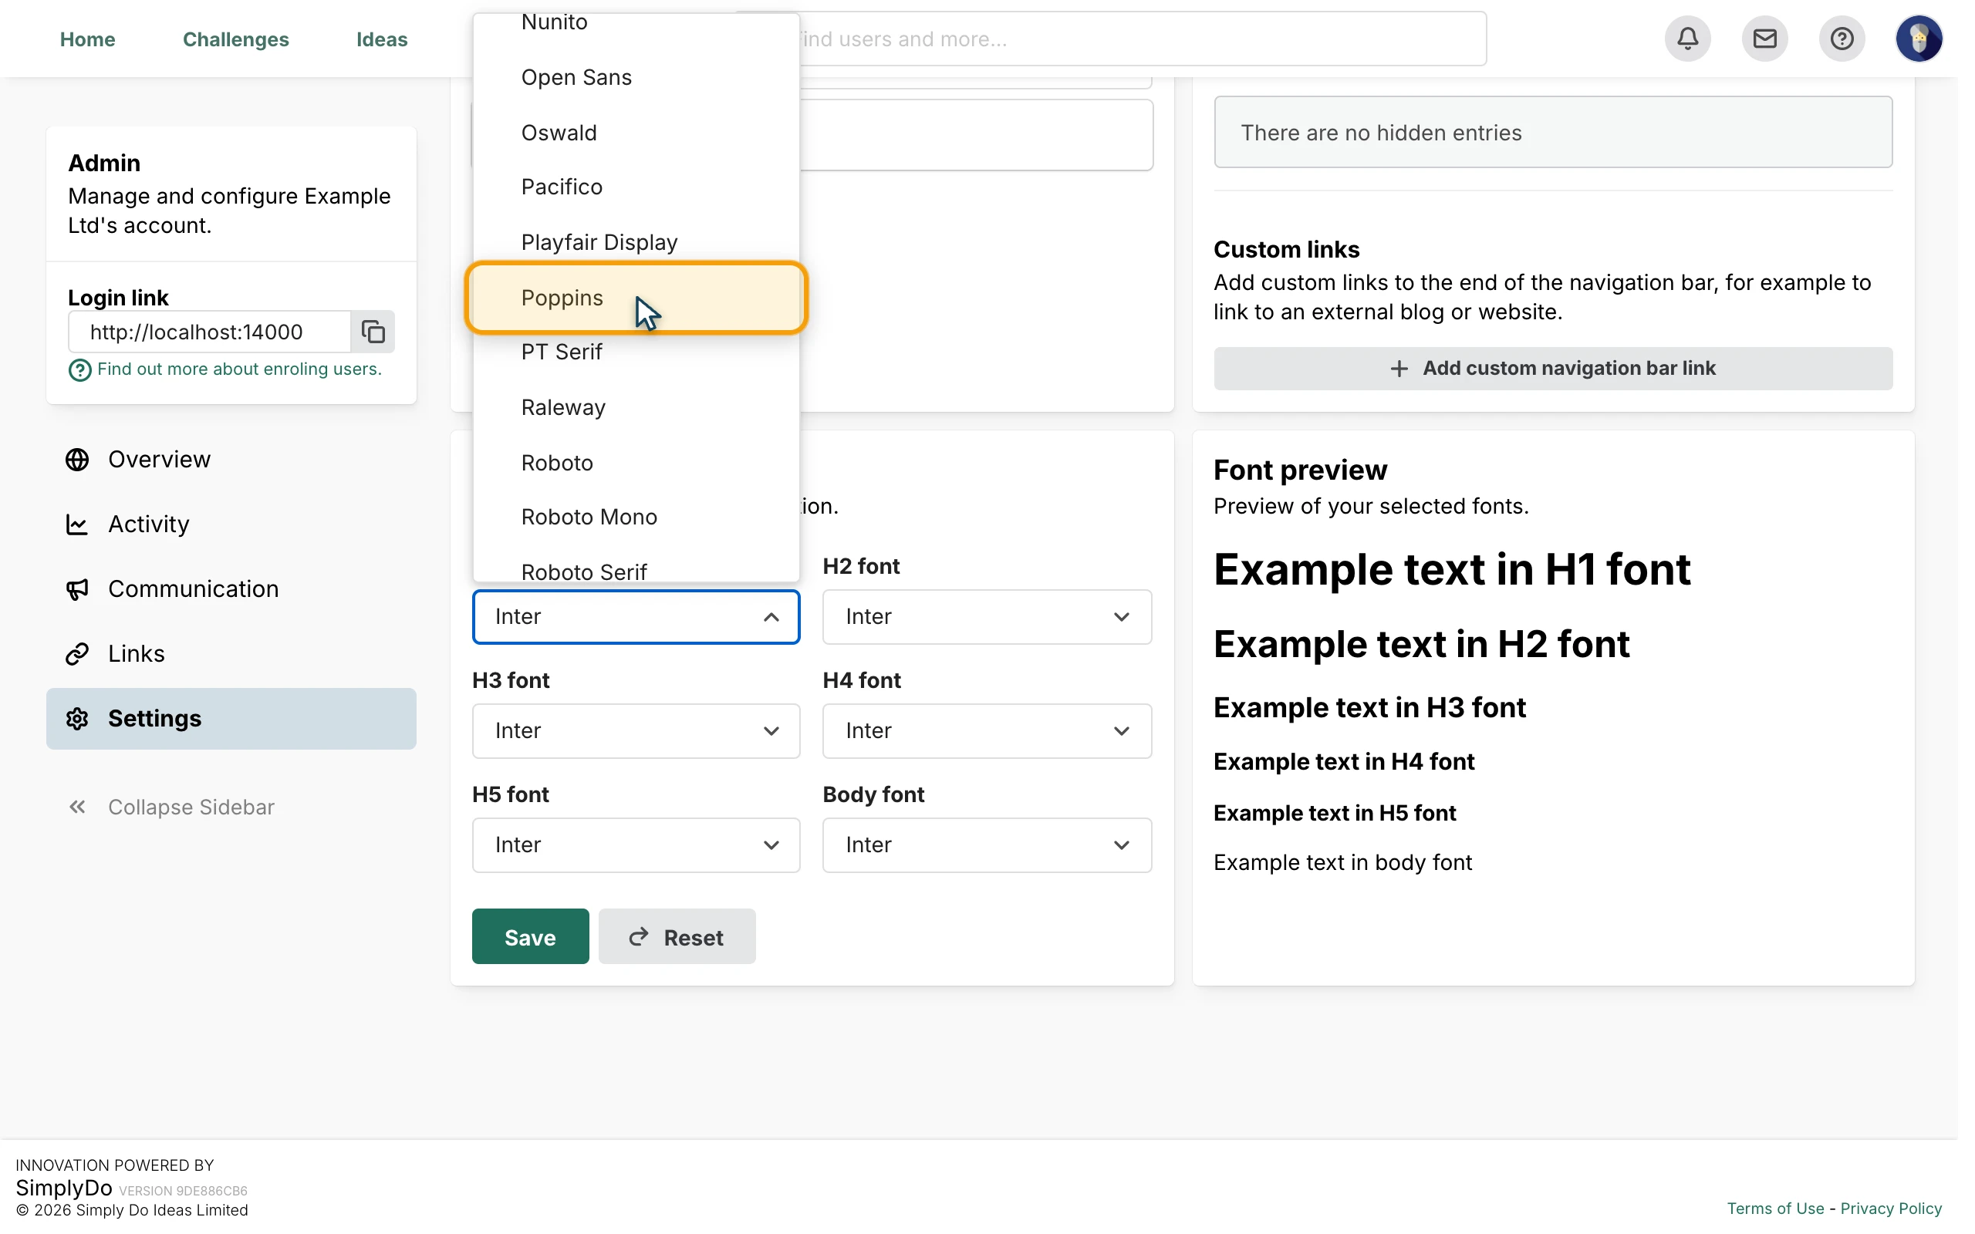Click the gear icon beside Settings
The image size is (1975, 1234).
click(77, 718)
